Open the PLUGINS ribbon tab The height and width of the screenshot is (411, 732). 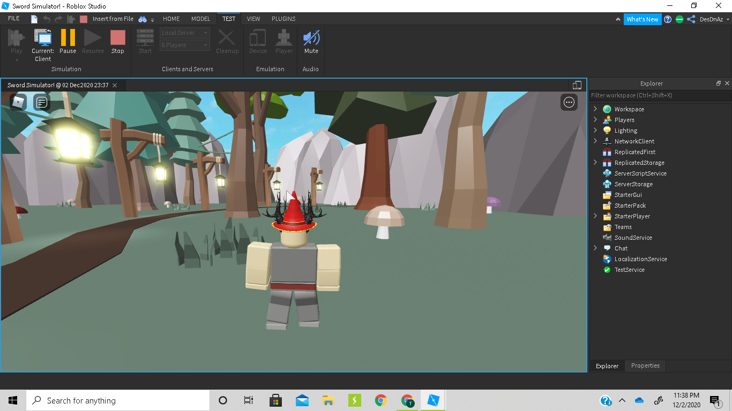click(283, 19)
